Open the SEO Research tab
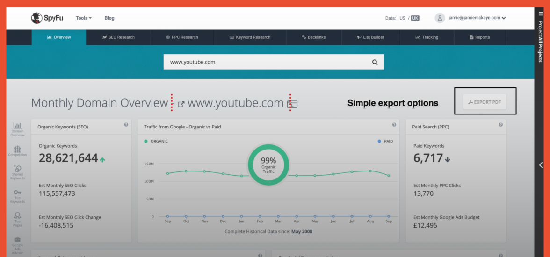 (x=119, y=37)
